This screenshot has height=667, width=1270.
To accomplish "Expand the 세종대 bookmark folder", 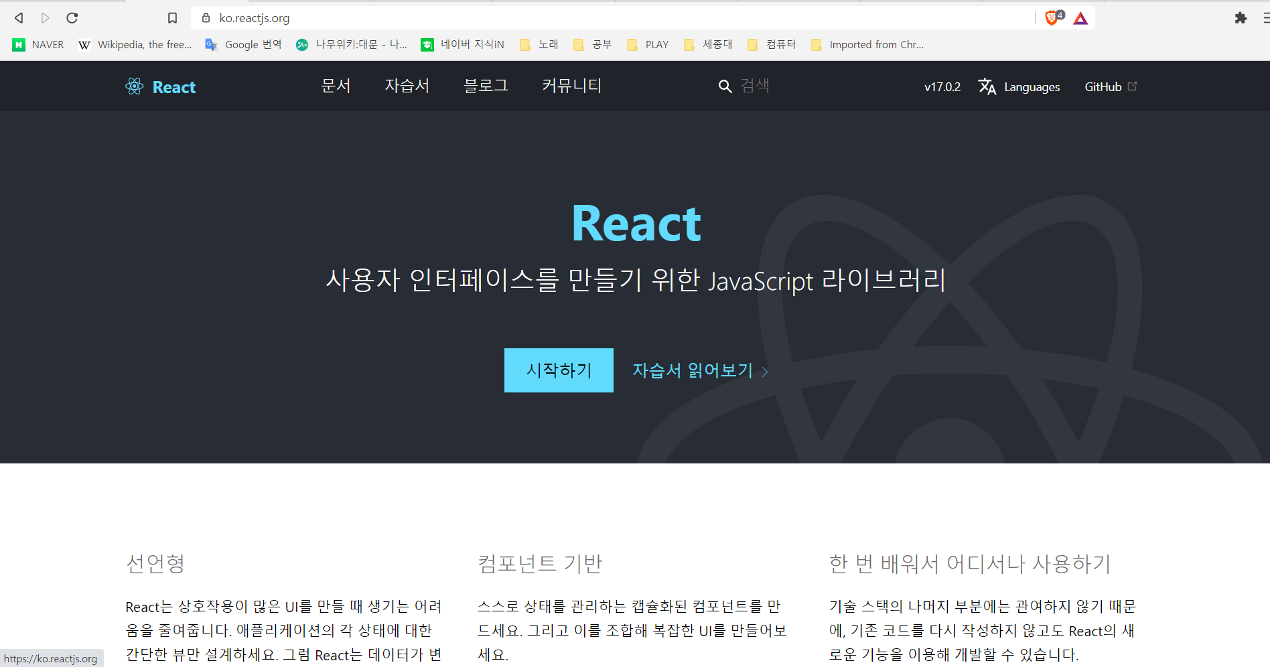I will pos(708,45).
